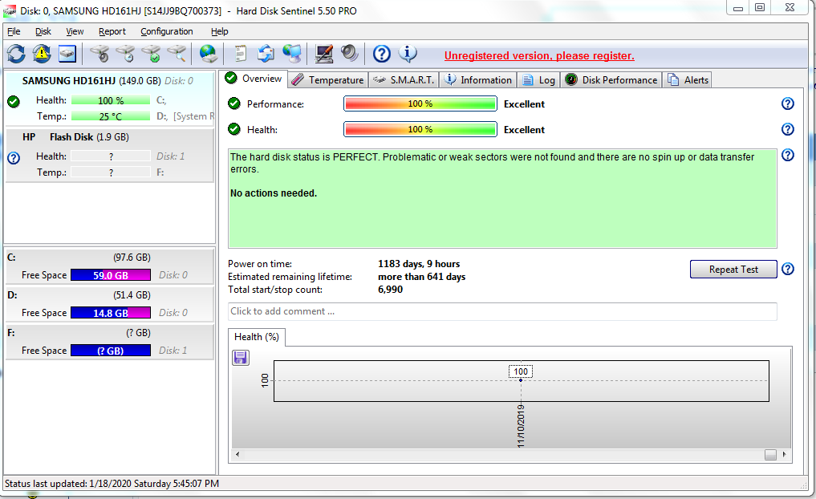Click help icon beside disk status message
Screen dimensions: 816x499
788,155
